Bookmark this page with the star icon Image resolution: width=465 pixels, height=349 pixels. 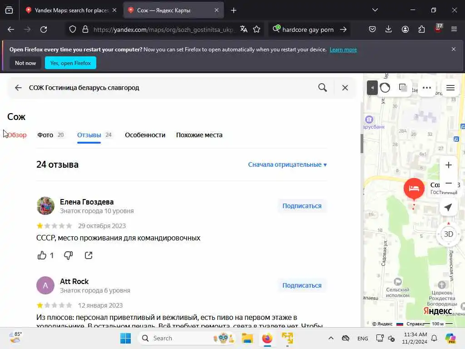pos(257,29)
